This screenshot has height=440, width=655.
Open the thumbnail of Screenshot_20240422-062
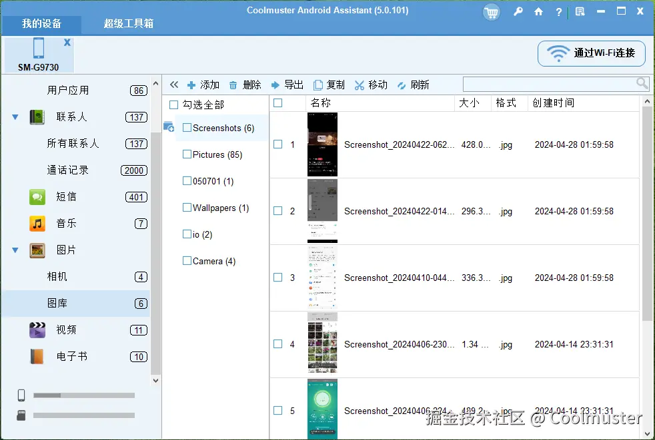(322, 144)
